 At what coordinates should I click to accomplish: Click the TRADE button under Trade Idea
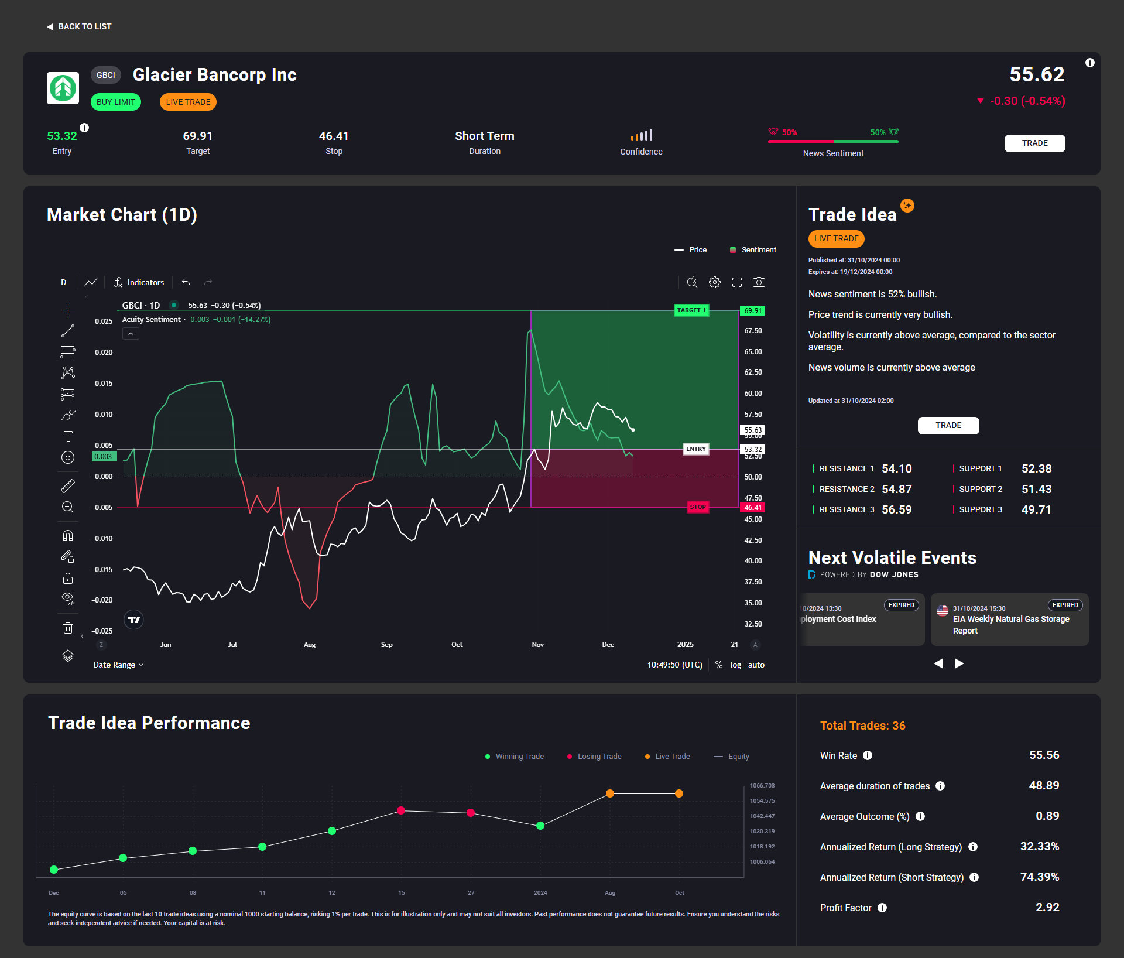tap(948, 425)
